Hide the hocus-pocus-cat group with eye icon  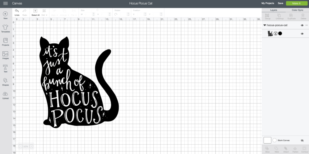(x=302, y=25)
